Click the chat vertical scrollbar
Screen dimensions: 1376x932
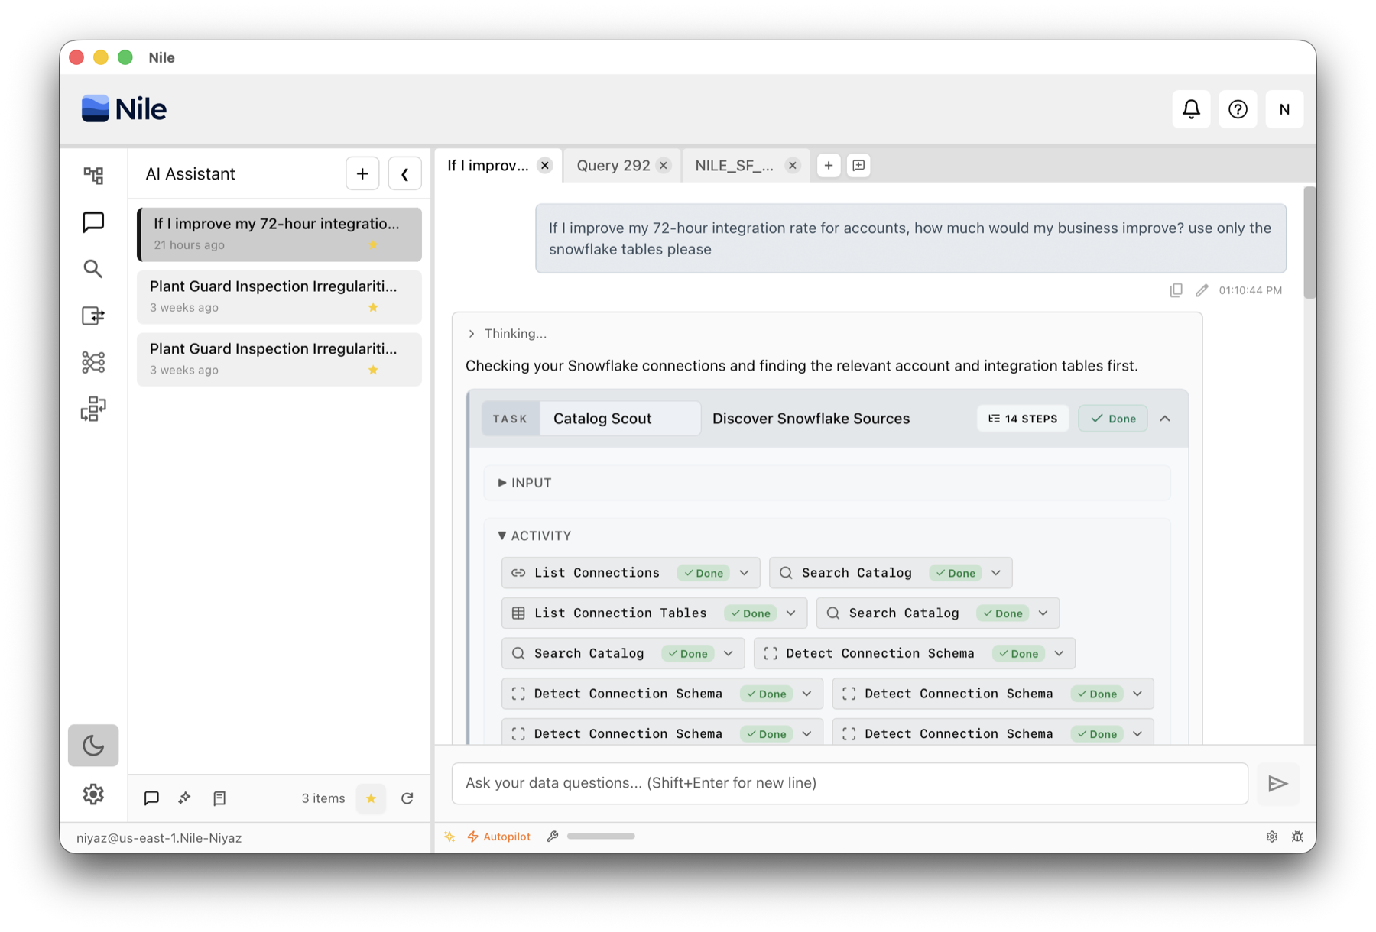point(1309,241)
